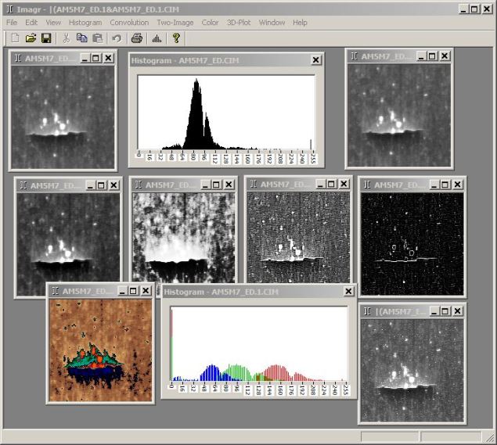Screen dimensions: 497x445
Task: Close the Histogram - AM5M7_ED.1.CIM window
Action: (348, 291)
